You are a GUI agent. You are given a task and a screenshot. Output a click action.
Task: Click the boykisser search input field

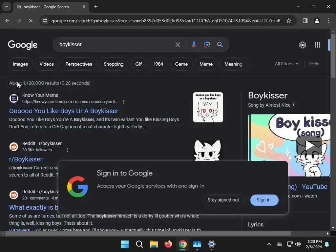(116, 45)
